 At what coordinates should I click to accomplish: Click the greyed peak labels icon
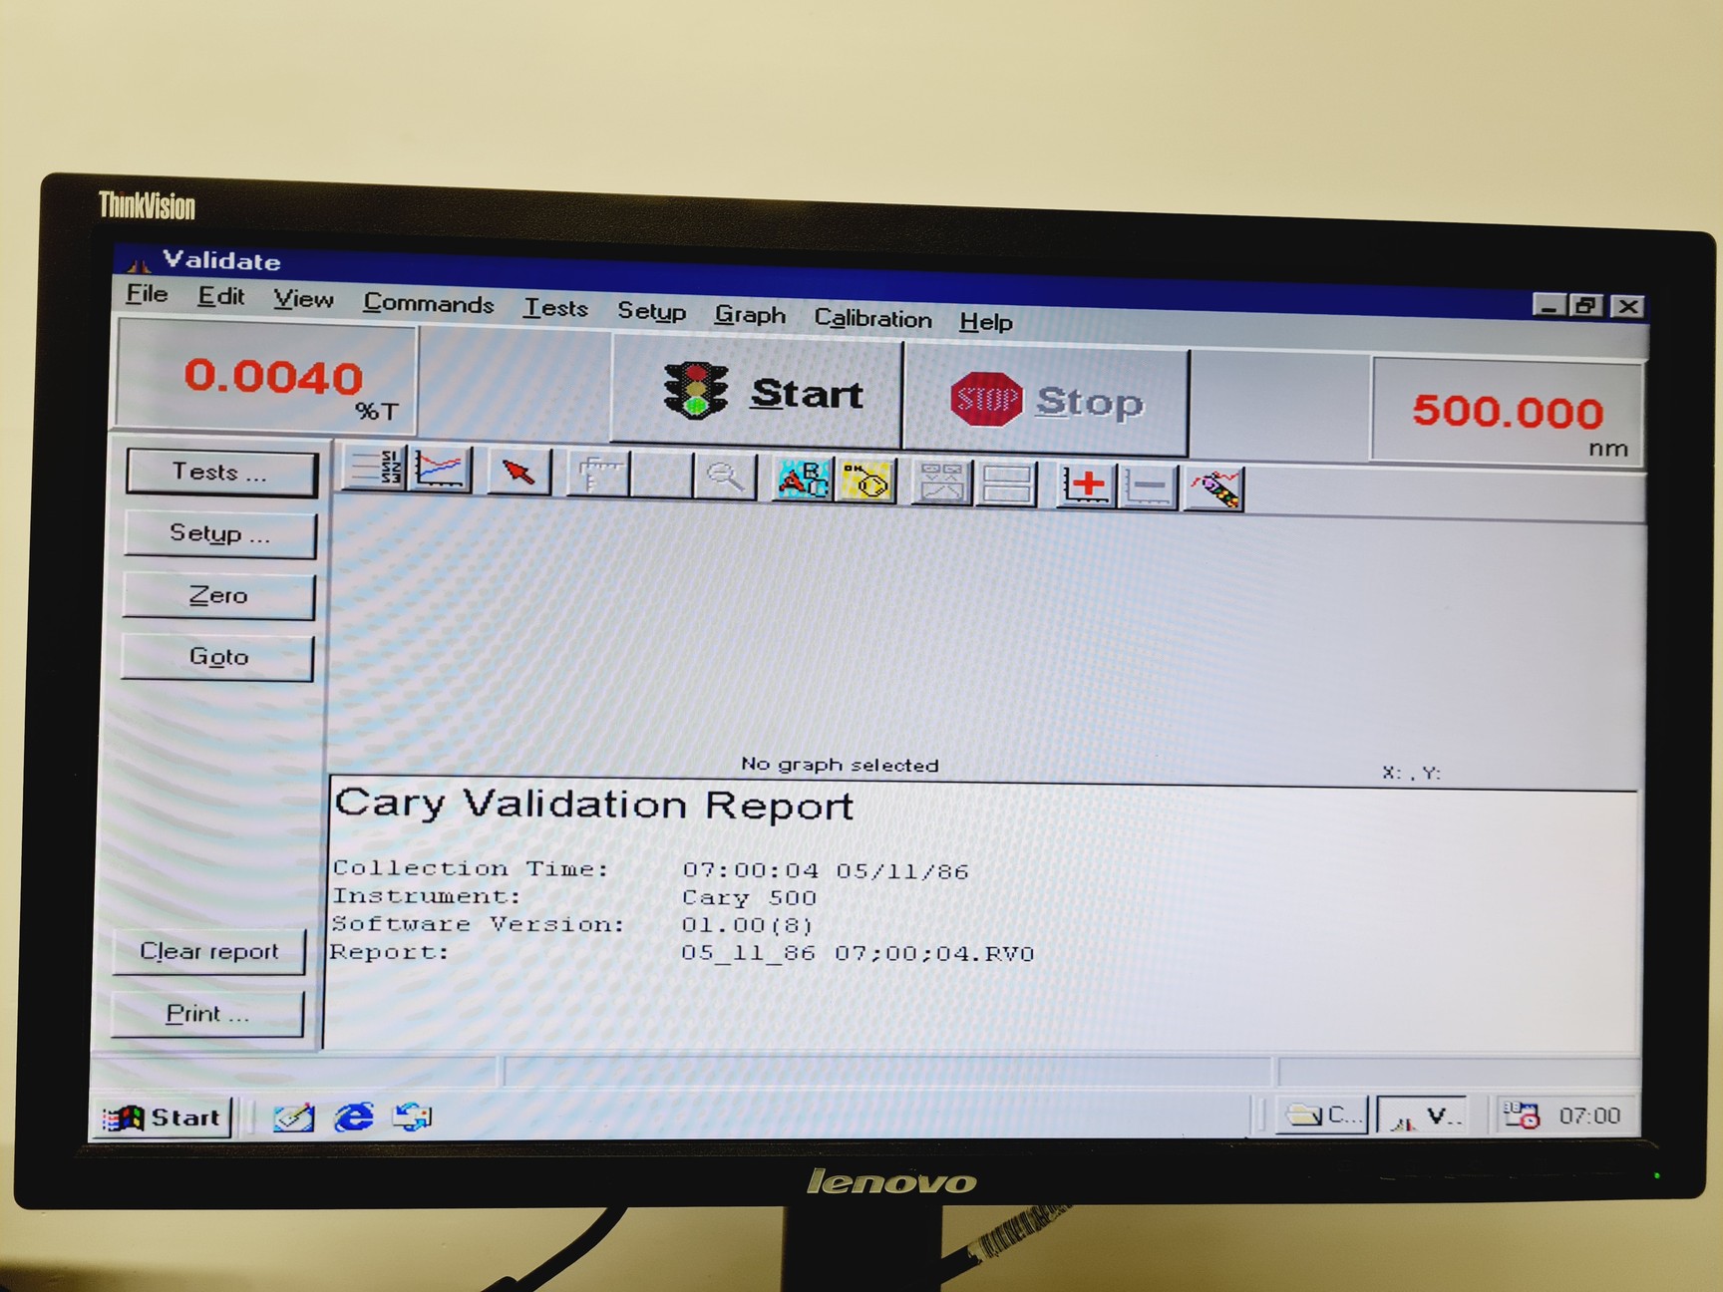tap(941, 484)
